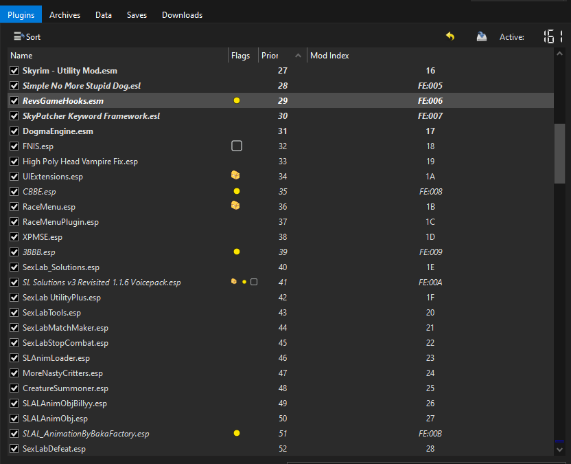The image size is (571, 464).
Task: Select the UIExtensions.esp row name
Action: 53,177
